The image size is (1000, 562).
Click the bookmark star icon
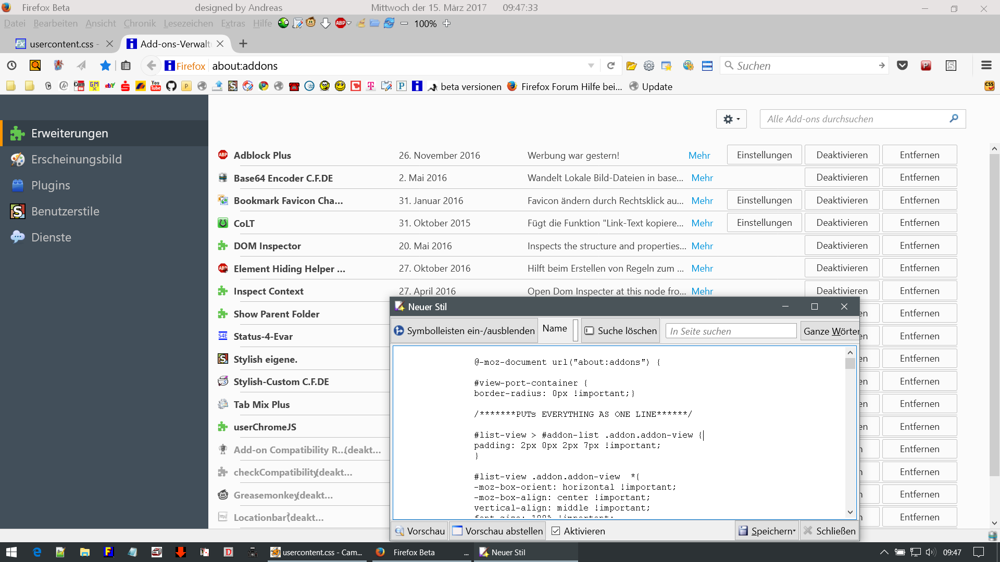[x=105, y=66]
